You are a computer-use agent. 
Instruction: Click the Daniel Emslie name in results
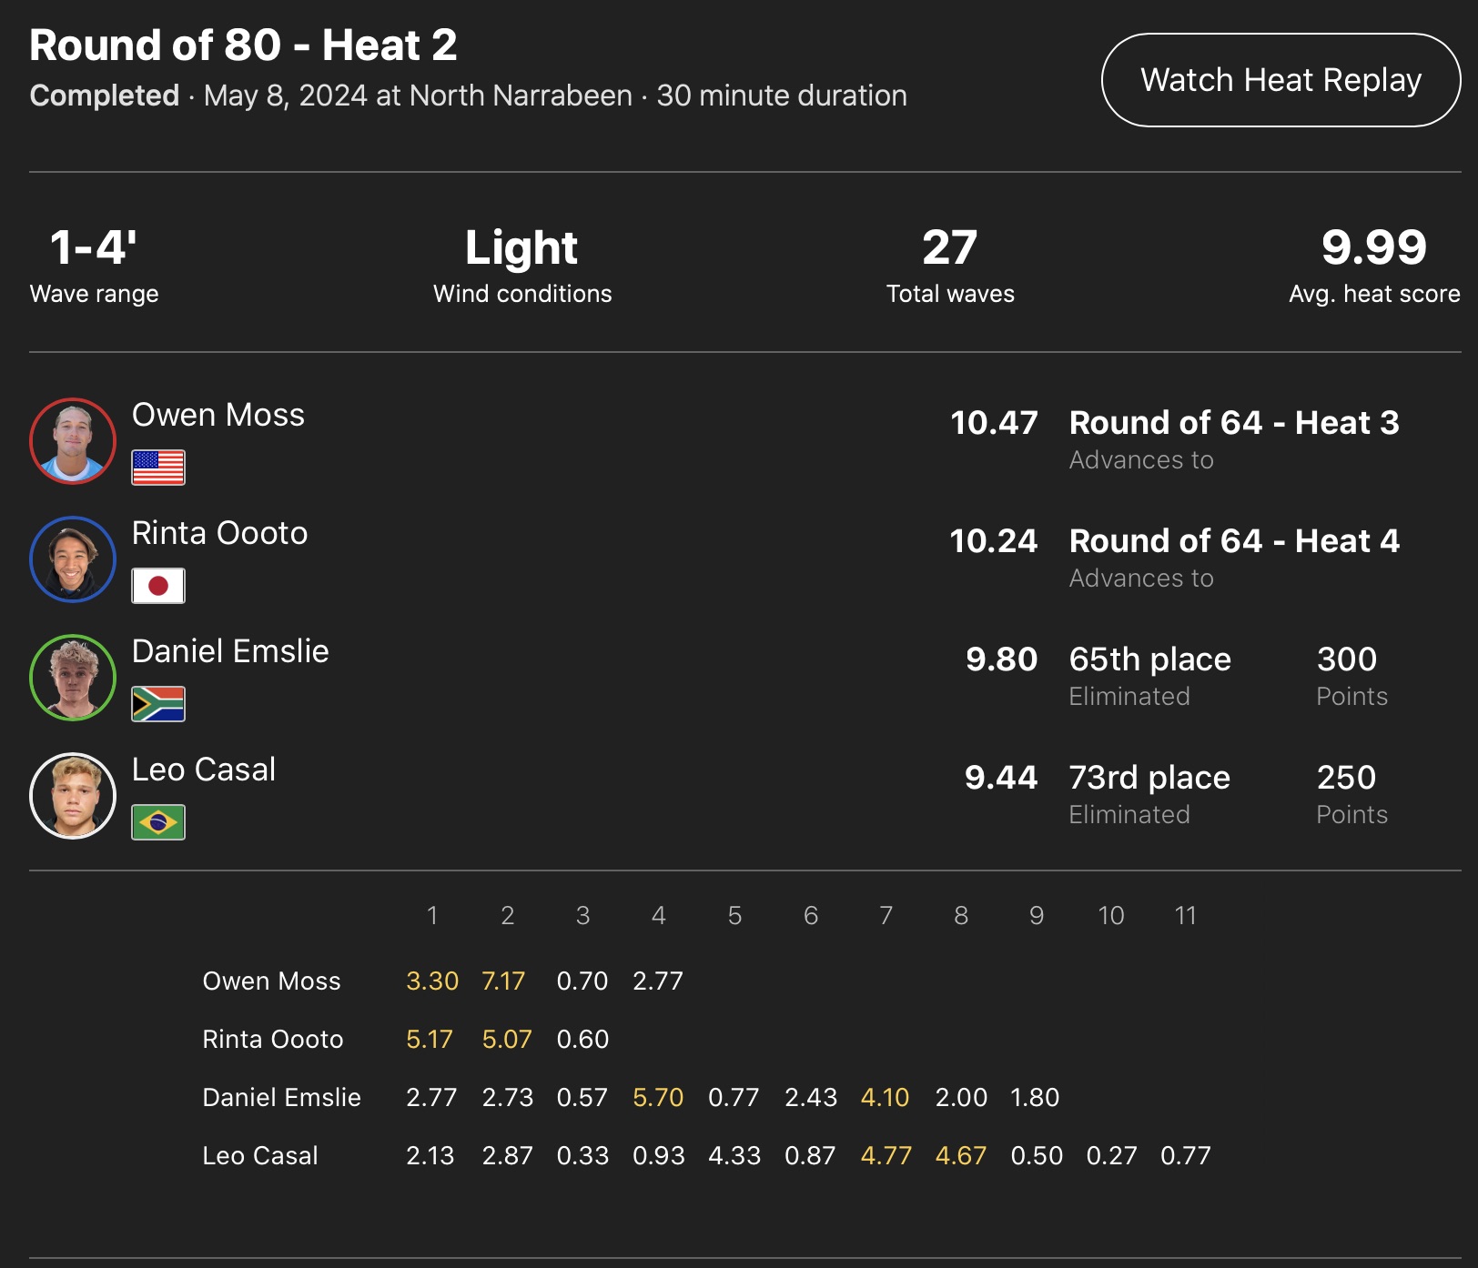coord(230,651)
